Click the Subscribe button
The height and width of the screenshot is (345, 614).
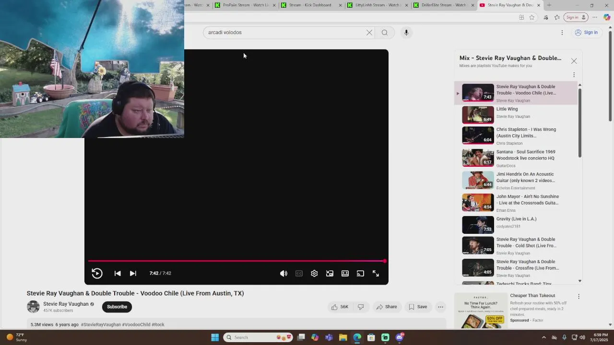point(117,307)
